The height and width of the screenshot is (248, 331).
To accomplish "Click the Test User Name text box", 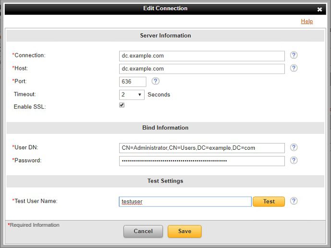I will tap(185, 202).
